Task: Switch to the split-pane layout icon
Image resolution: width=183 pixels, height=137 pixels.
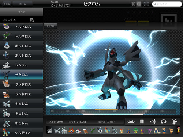Action: pyautogui.click(x=139, y=4)
